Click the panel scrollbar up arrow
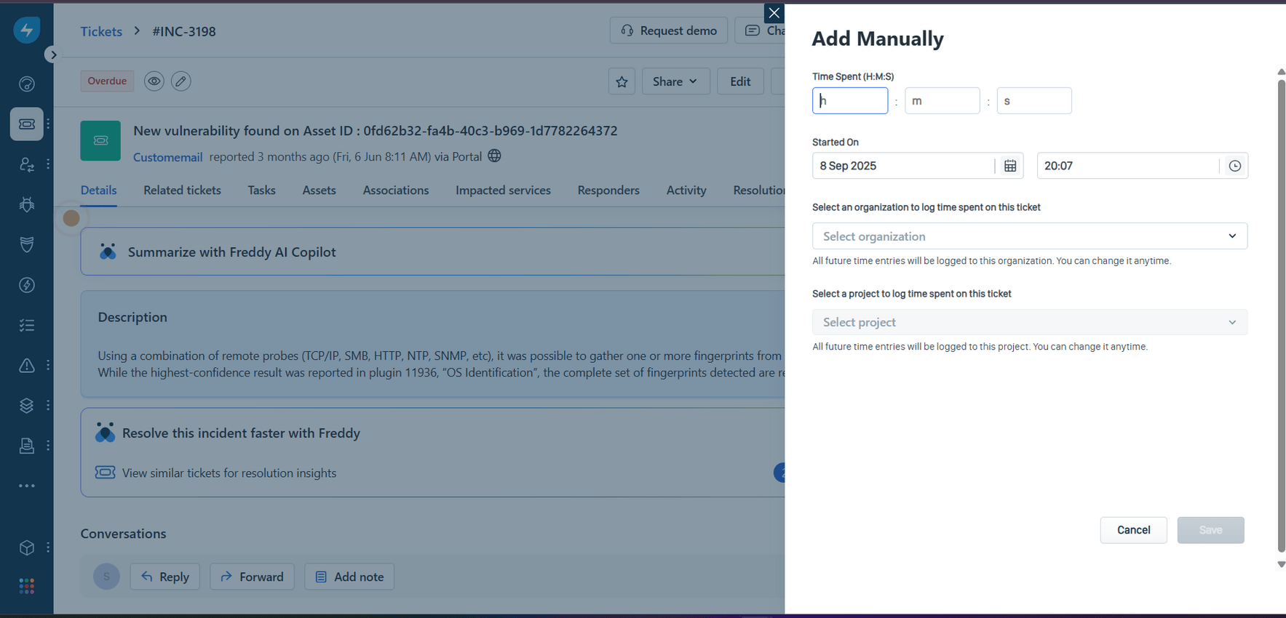The width and height of the screenshot is (1286, 618). pos(1281,72)
